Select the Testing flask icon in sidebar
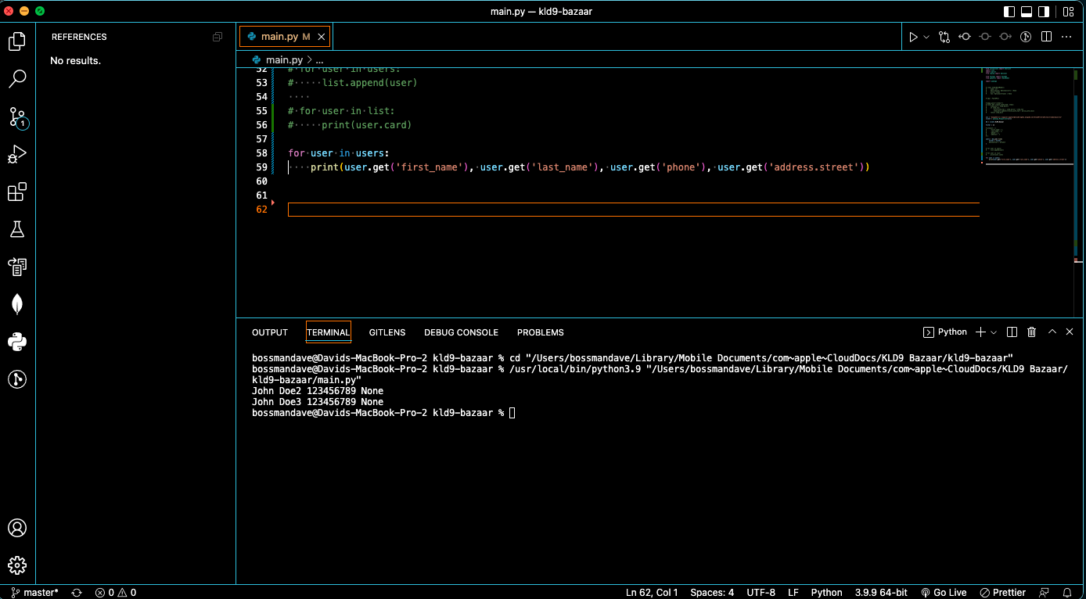The image size is (1086, 599). coord(17,229)
